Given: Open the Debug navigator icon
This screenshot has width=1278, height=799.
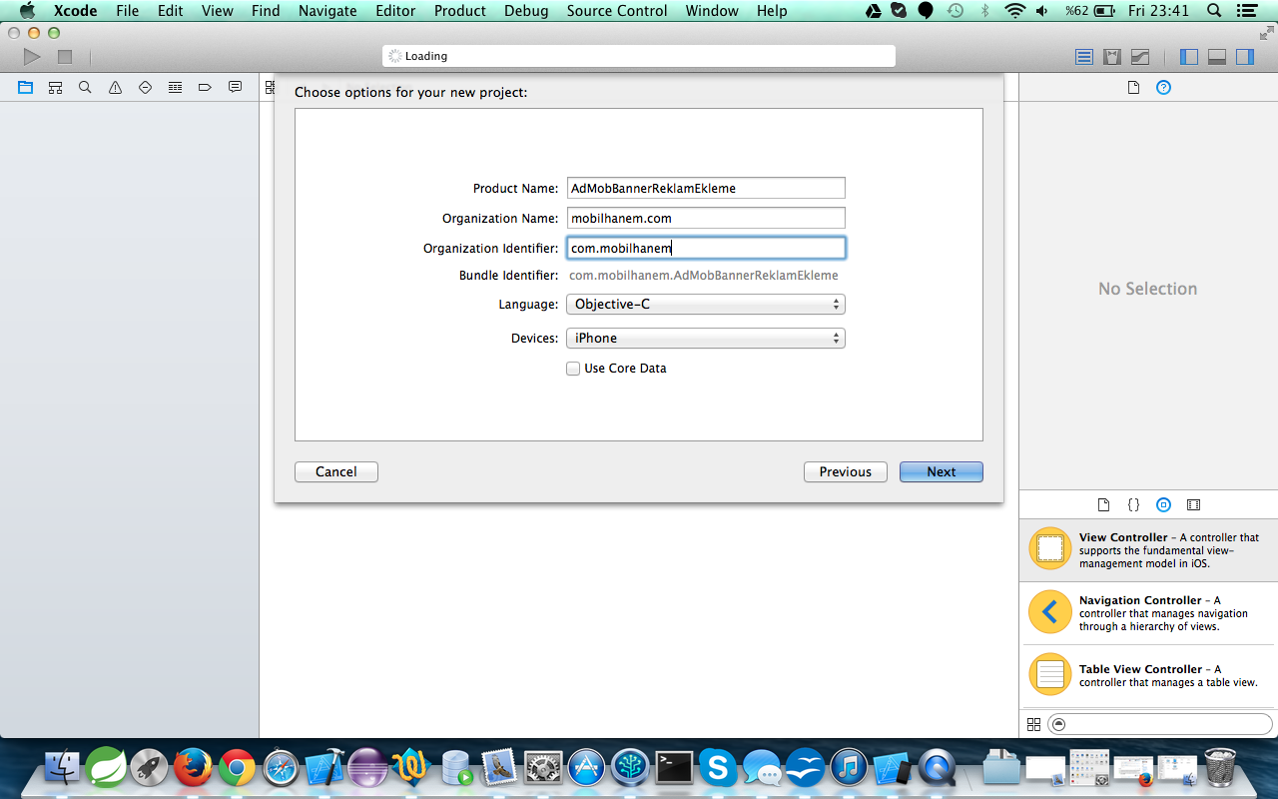Looking at the screenshot, I should [176, 87].
